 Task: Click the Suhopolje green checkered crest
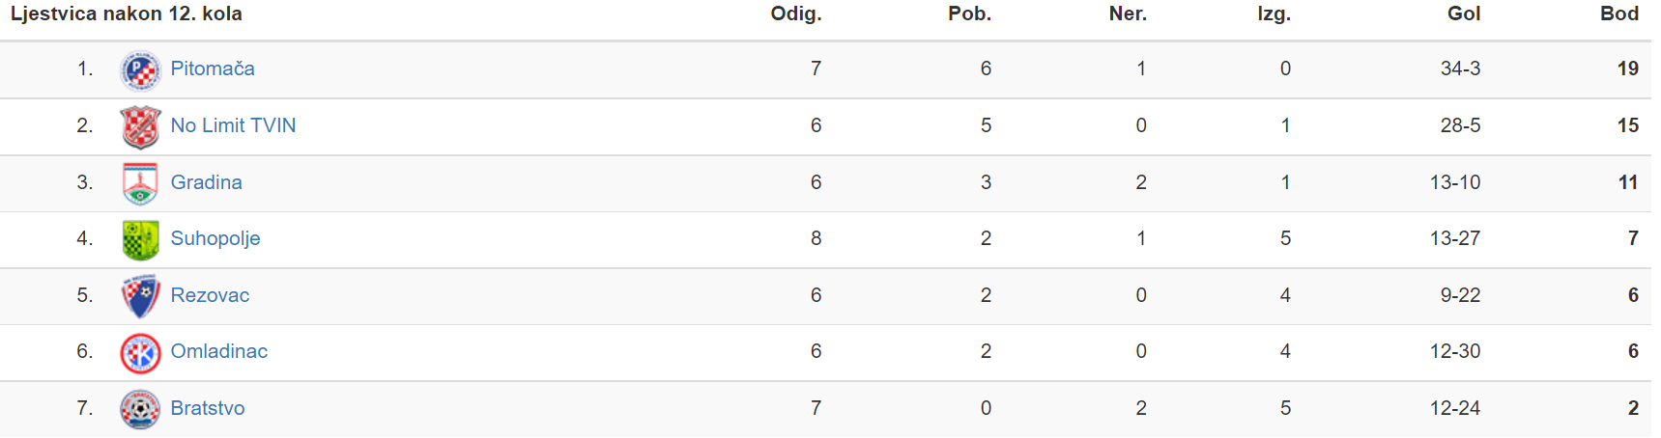(x=140, y=240)
